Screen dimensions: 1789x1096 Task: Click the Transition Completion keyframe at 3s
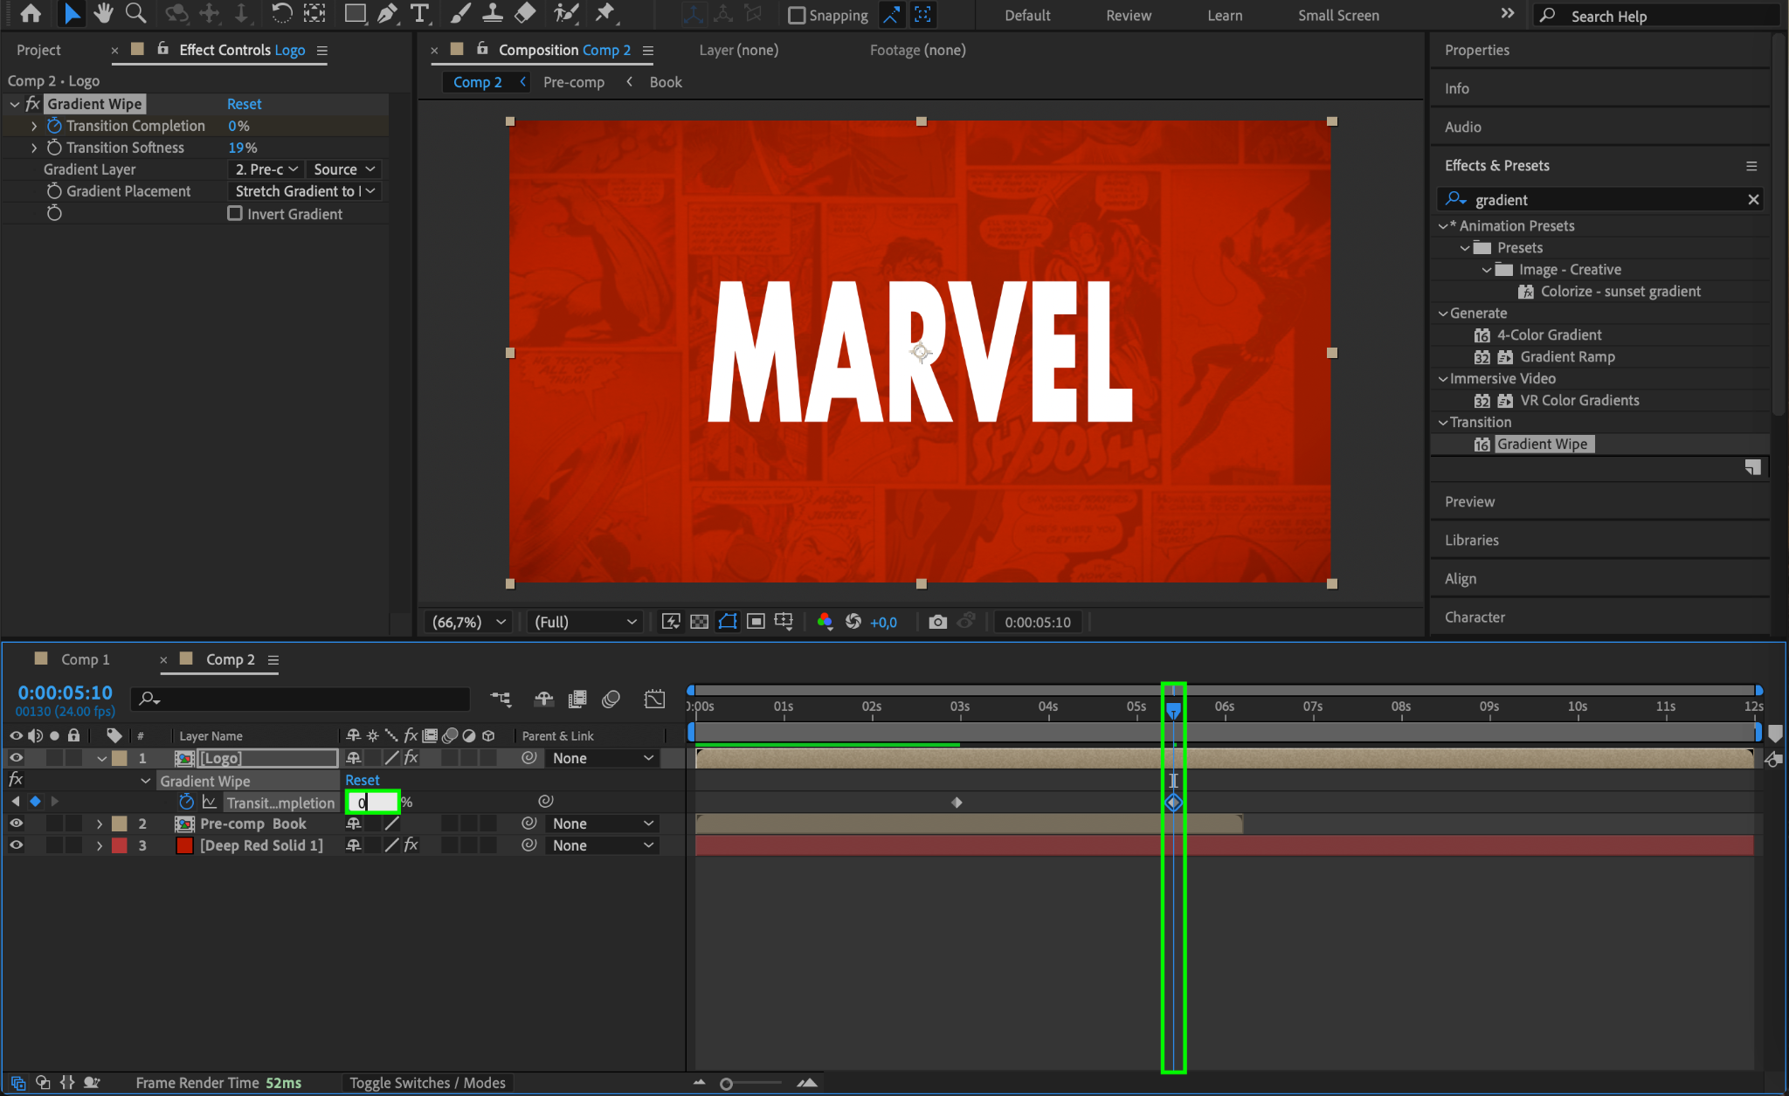coord(957,803)
